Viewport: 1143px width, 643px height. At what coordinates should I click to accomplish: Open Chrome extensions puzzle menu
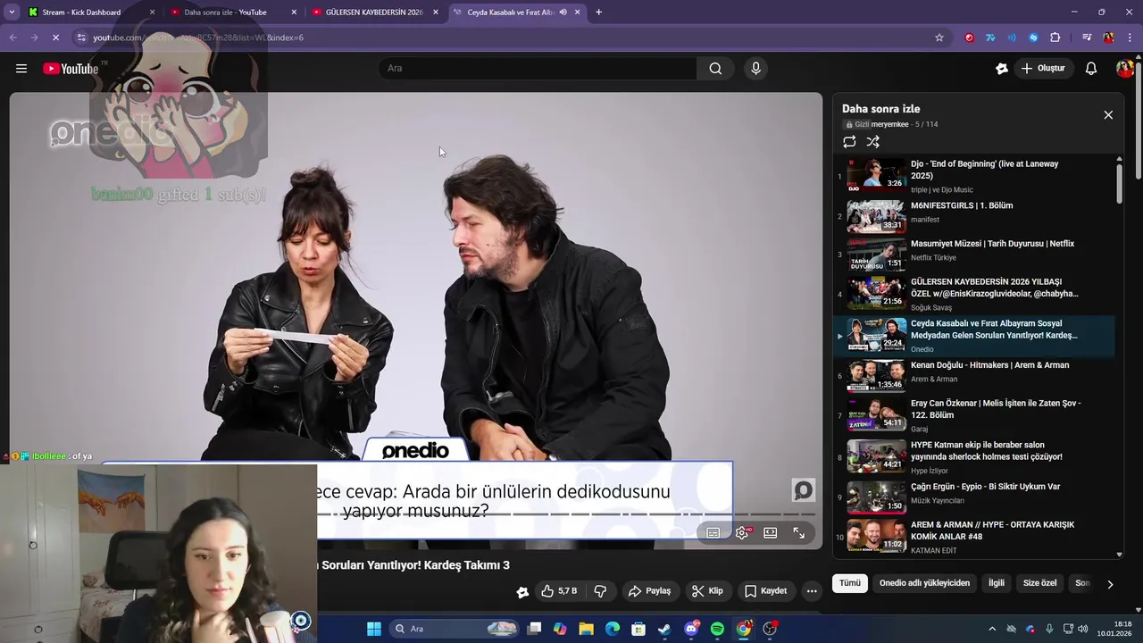(x=1055, y=38)
